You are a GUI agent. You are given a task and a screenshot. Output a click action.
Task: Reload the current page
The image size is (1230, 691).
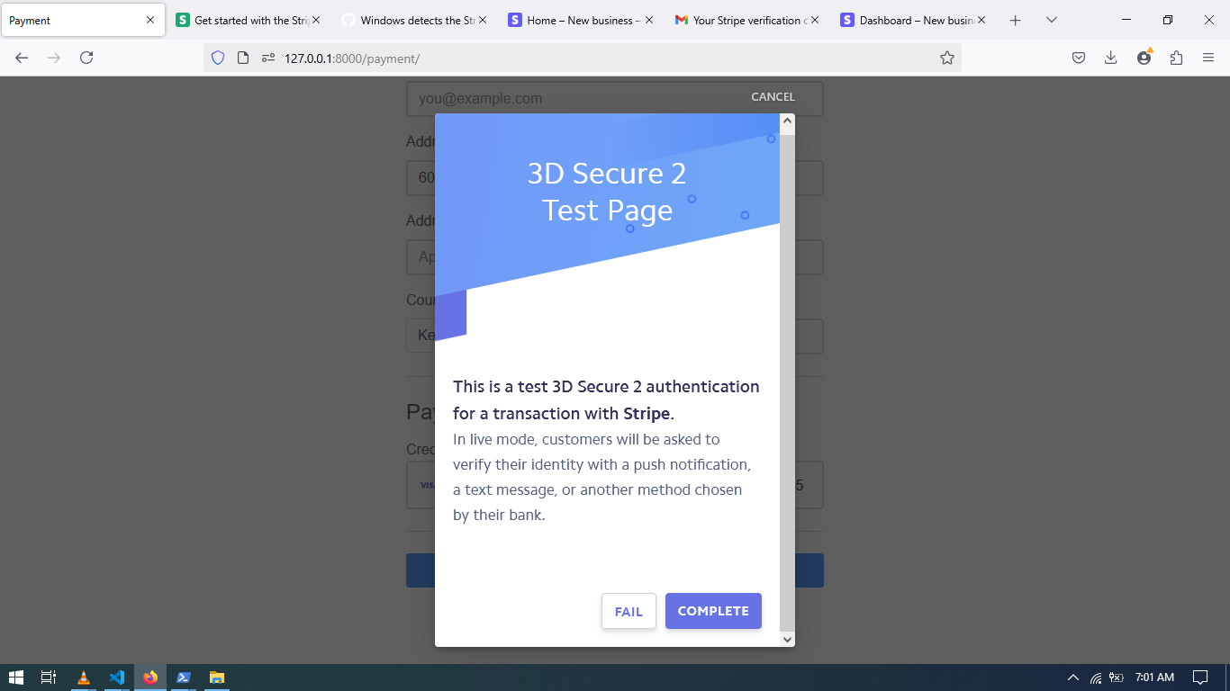[x=86, y=58]
